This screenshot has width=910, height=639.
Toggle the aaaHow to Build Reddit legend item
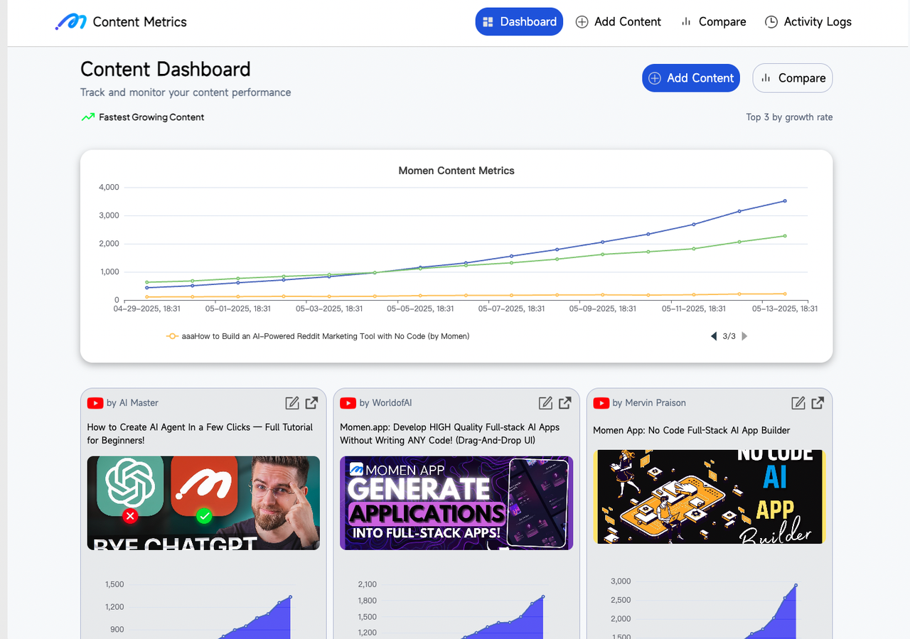[318, 336]
